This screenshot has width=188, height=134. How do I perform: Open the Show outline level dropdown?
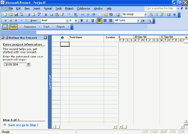tap(34, 20)
